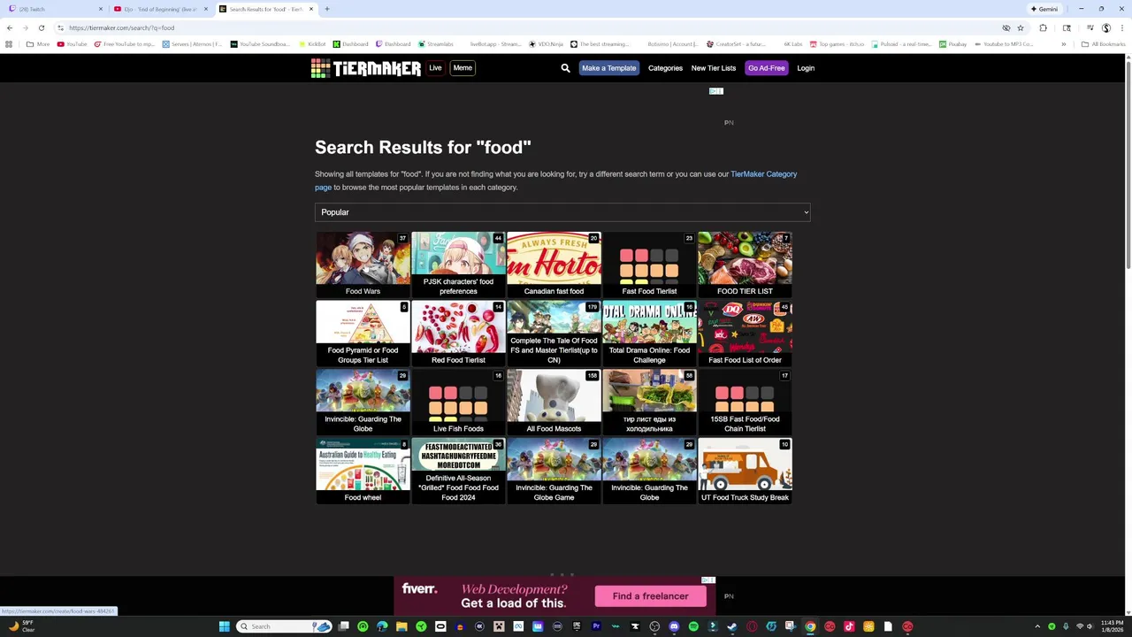Open the Food wheel template
This screenshot has width=1132, height=637.
pyautogui.click(x=363, y=471)
